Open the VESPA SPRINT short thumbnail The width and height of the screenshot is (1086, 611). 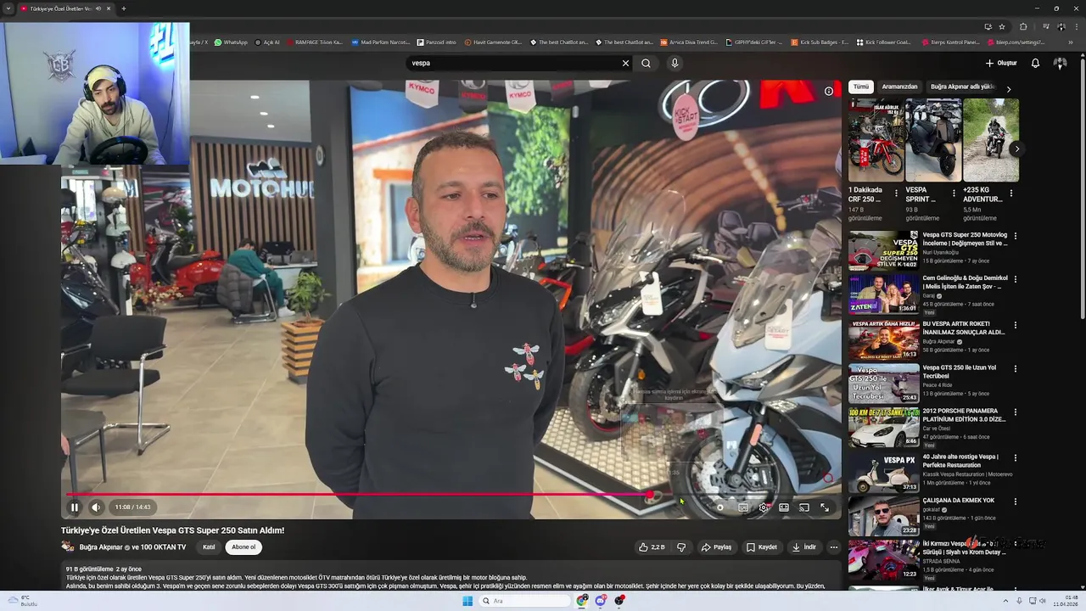pos(933,140)
